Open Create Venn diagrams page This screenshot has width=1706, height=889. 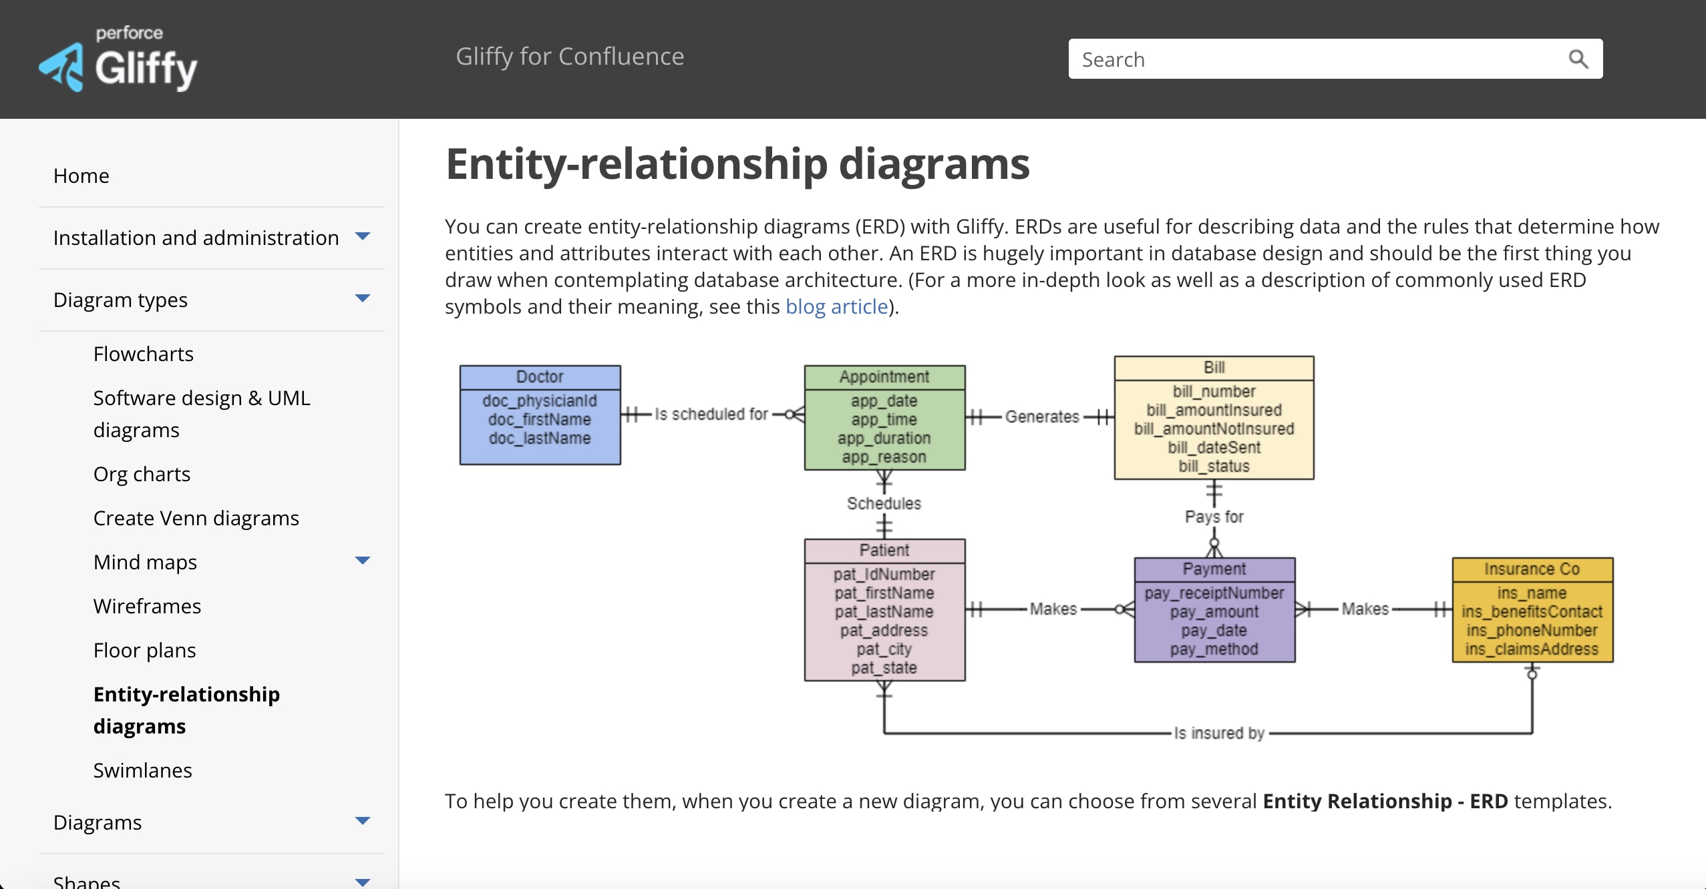pos(196,518)
